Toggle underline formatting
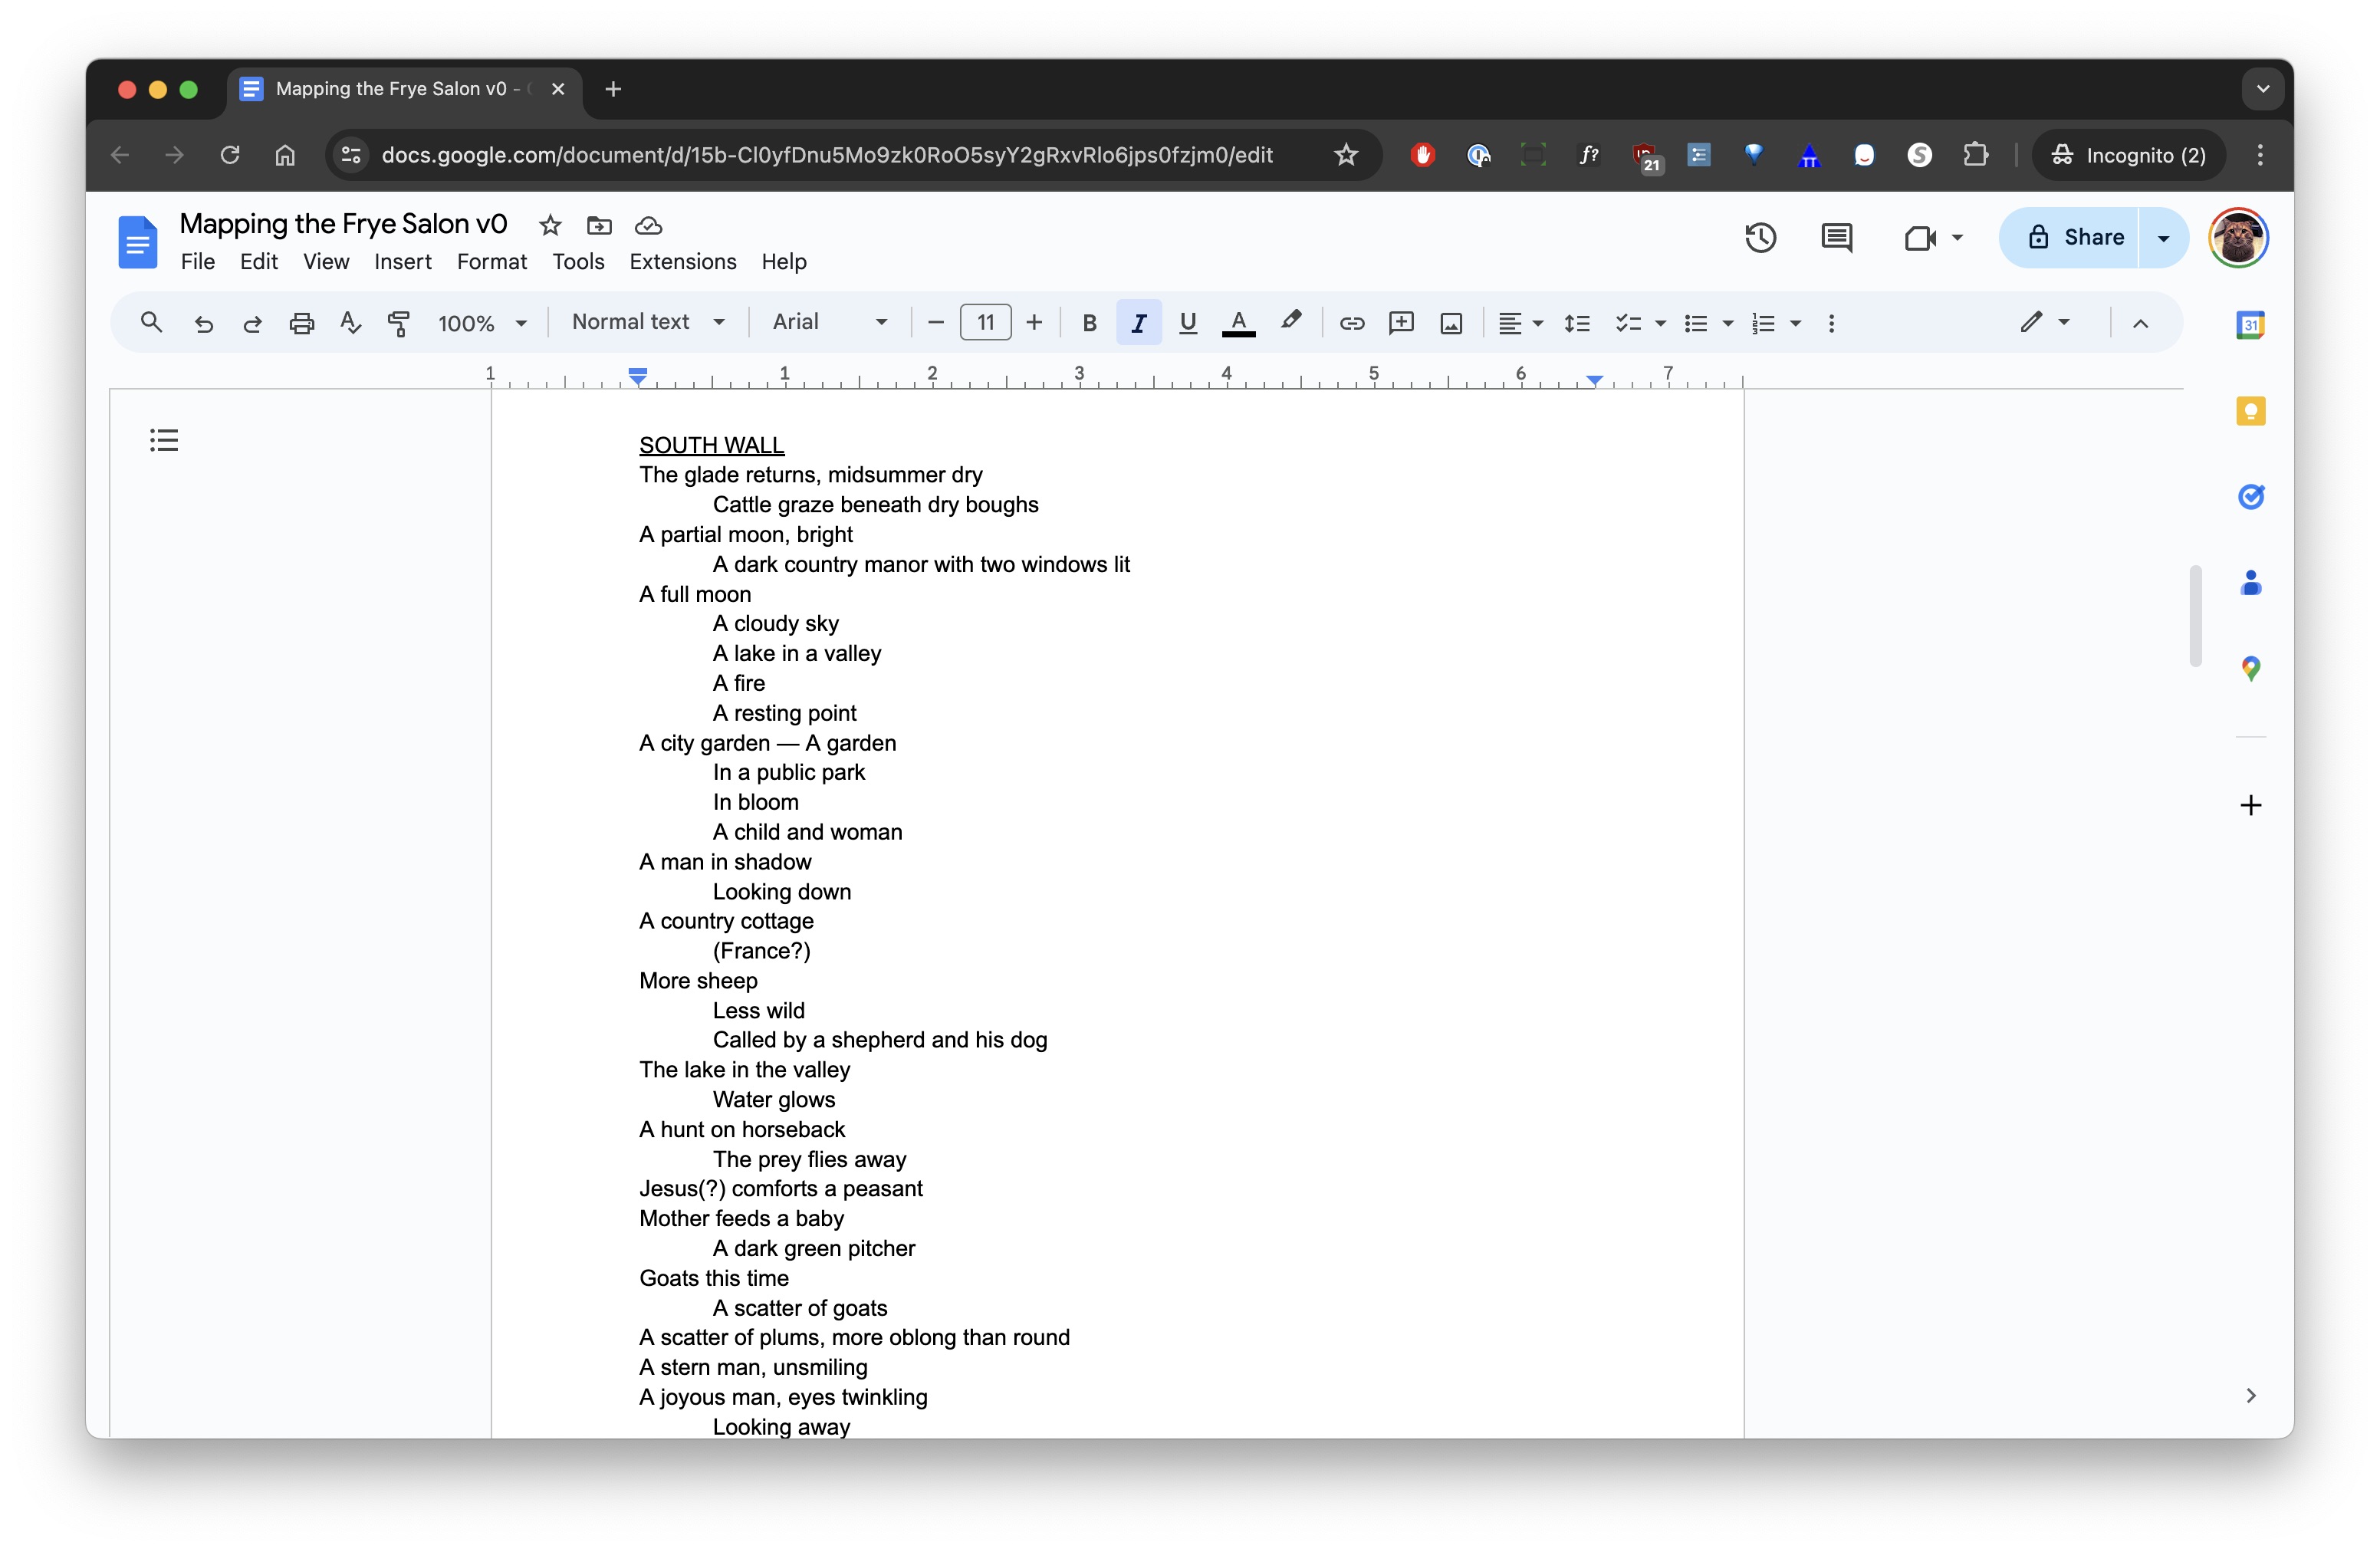 click(x=1188, y=322)
